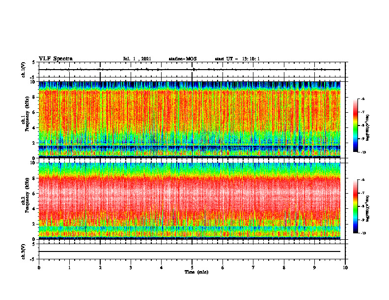Select the "Jul 1, 2021" date text
This screenshot has height=300, width=389.
pyautogui.click(x=137, y=59)
